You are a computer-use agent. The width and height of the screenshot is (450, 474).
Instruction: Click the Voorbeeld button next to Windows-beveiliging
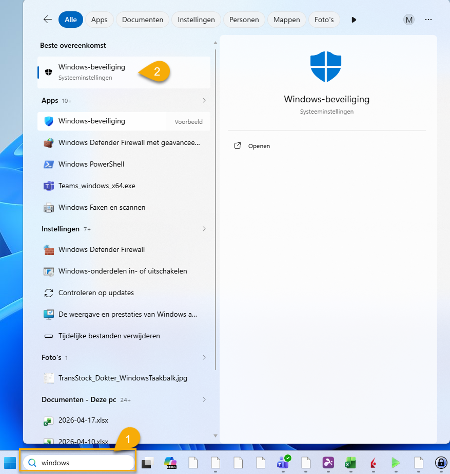pyautogui.click(x=188, y=121)
